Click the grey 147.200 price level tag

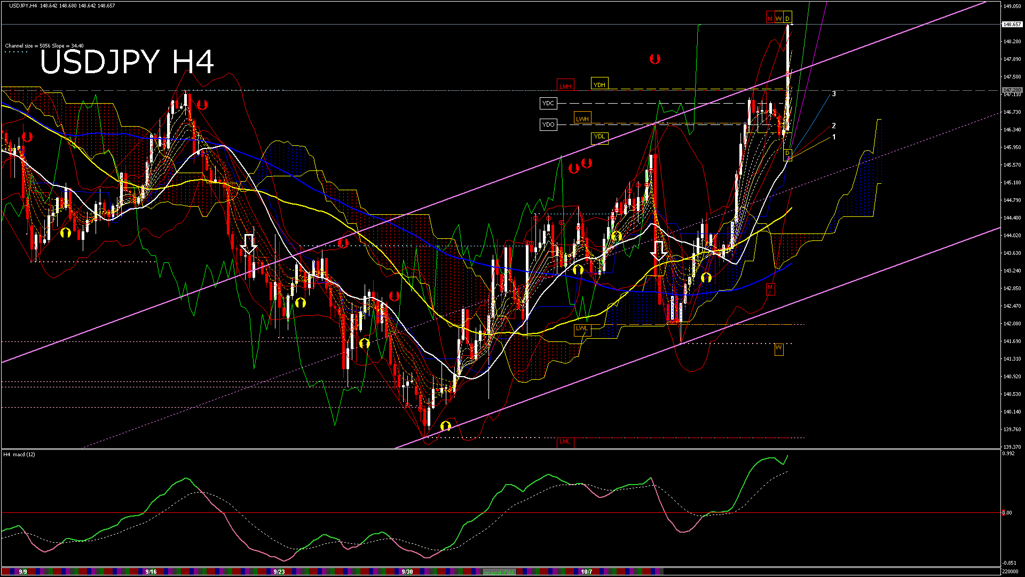(1012, 90)
